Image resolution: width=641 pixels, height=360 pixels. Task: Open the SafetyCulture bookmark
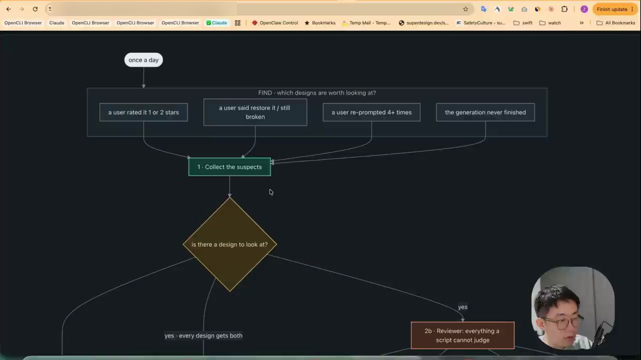pos(480,23)
